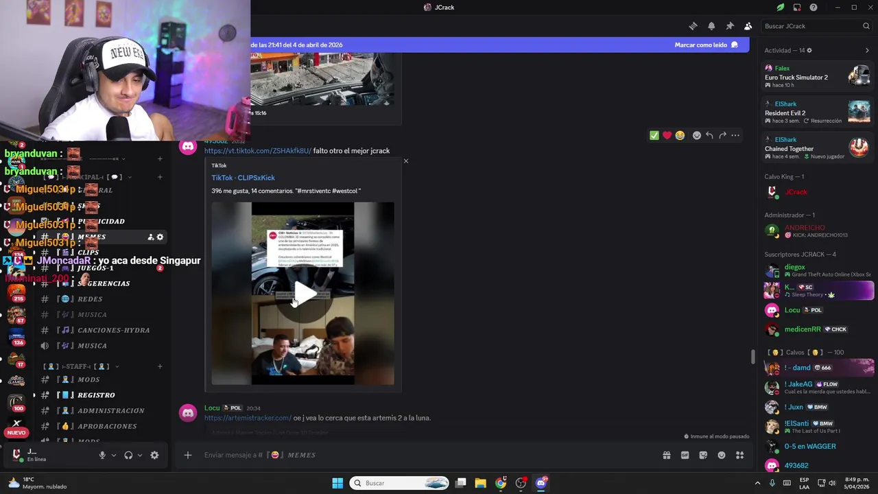Add the green checkmark reaction
Screen dimensions: 878x494
tap(654, 135)
